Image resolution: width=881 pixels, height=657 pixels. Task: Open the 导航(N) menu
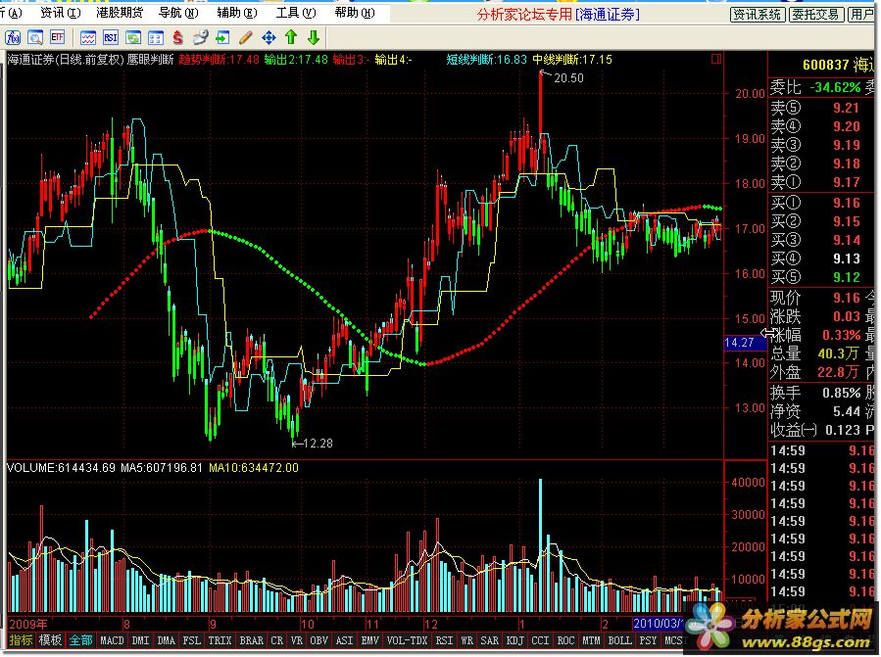pyautogui.click(x=178, y=13)
